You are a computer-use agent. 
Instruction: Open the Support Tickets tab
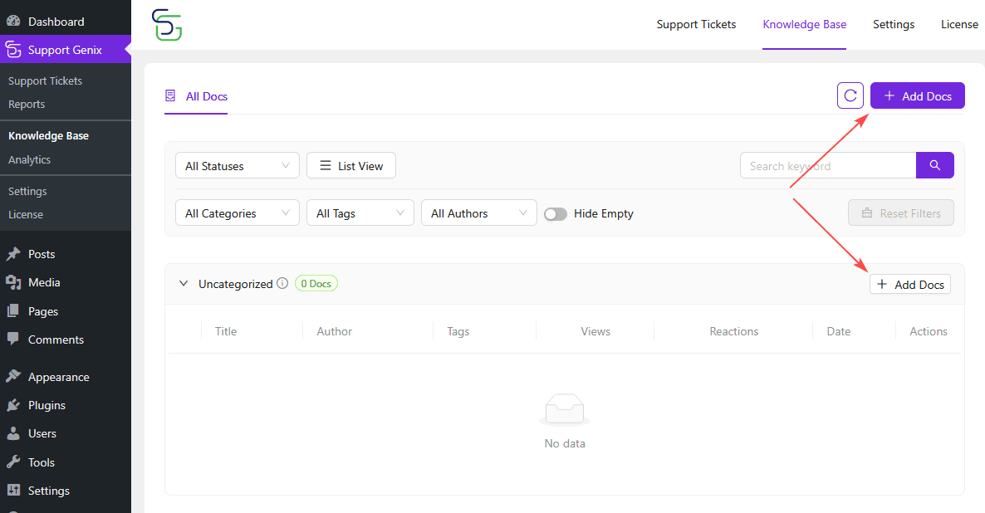[x=696, y=24]
